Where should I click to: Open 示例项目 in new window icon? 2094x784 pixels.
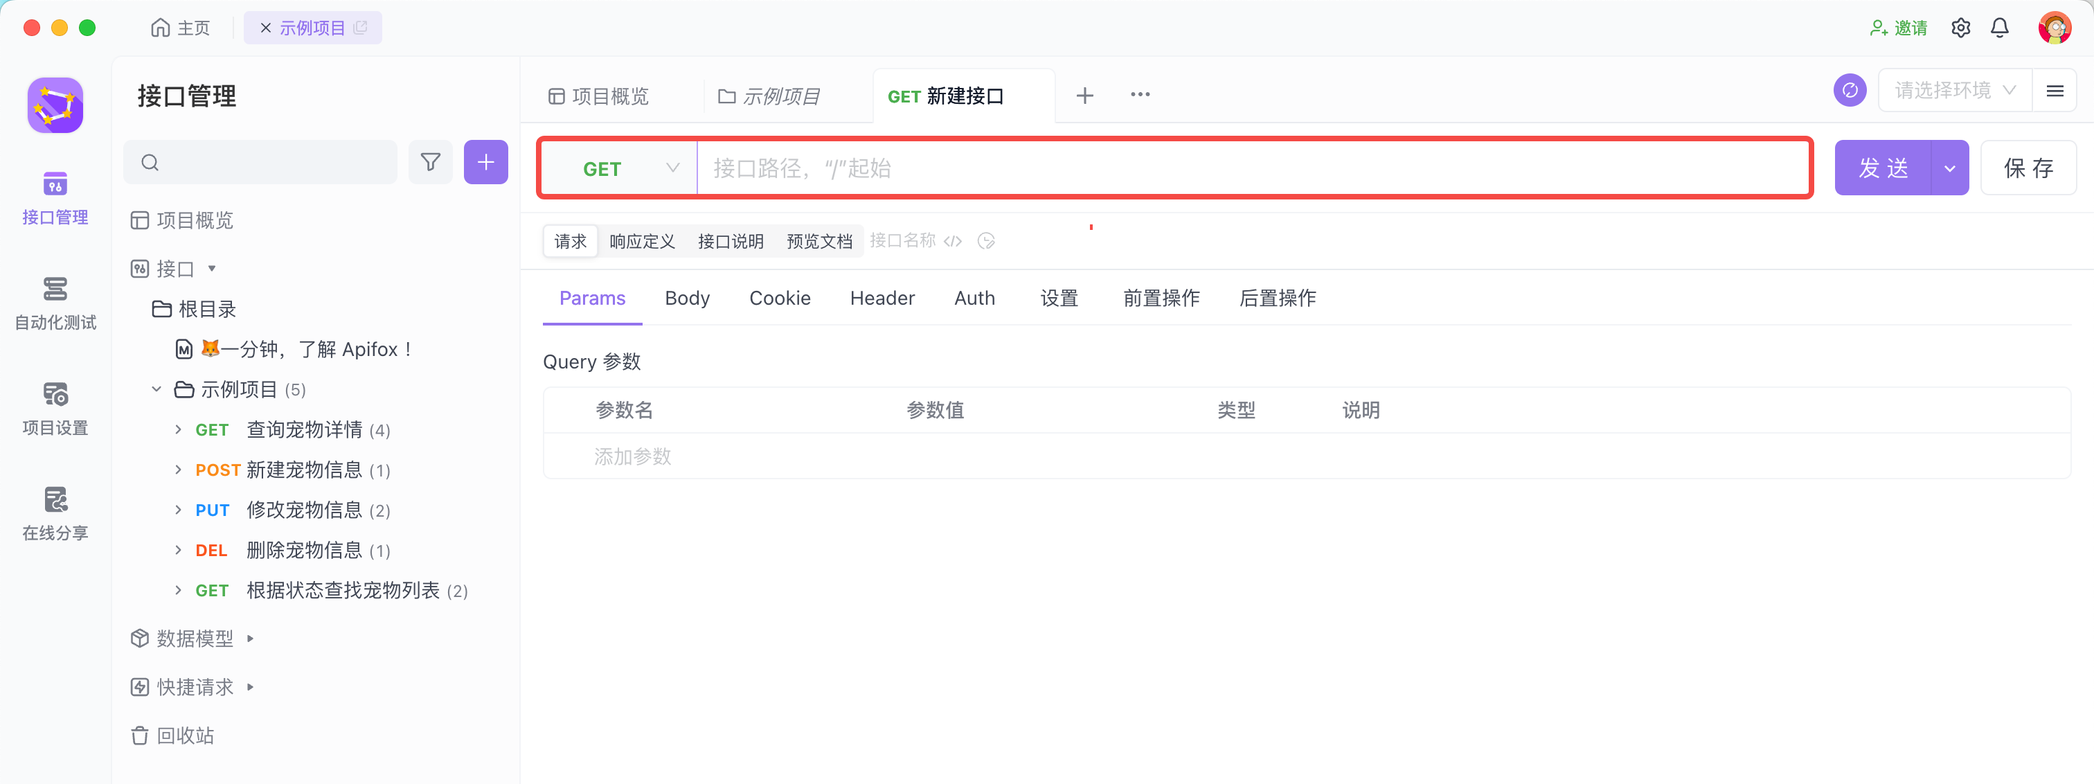(361, 27)
